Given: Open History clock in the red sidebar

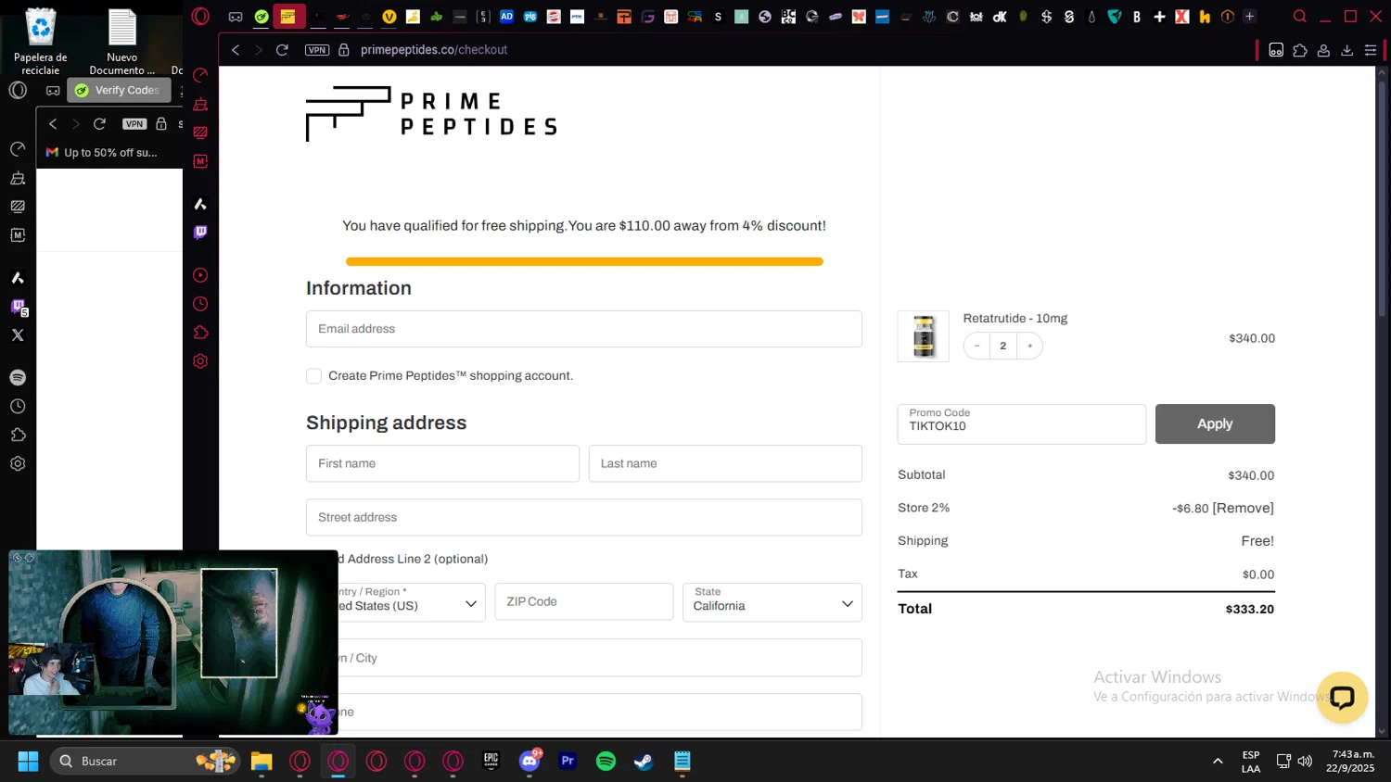Looking at the screenshot, I should tap(200, 304).
